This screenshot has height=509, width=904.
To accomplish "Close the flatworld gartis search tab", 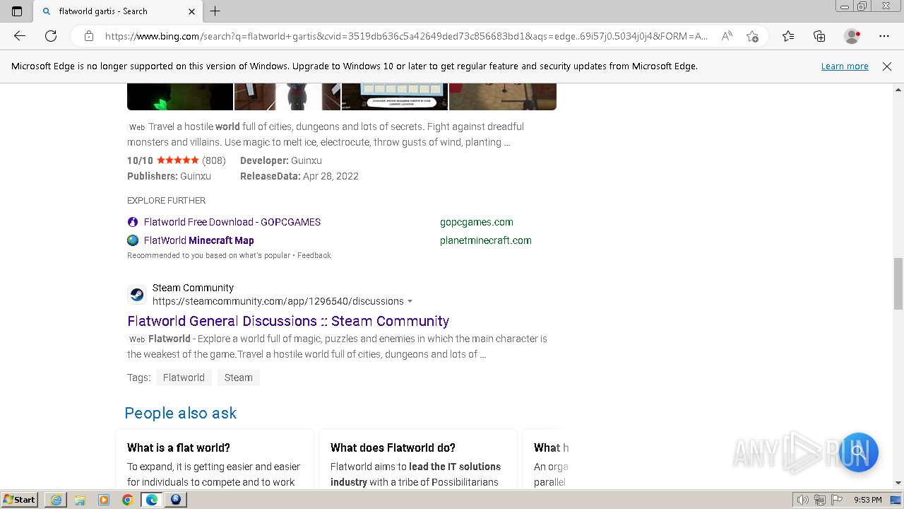I will 192,11.
